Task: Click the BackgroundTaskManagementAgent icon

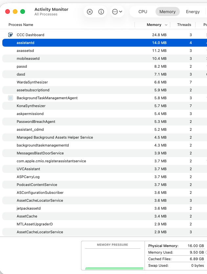Action: (10, 98)
